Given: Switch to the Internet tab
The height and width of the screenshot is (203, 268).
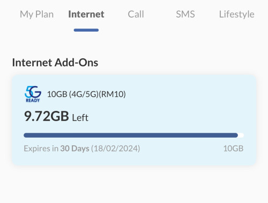Looking at the screenshot, I should pos(86,14).
